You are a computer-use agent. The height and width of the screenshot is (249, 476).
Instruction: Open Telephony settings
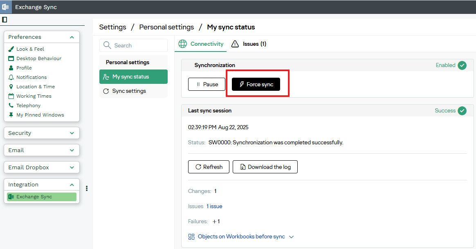click(x=28, y=105)
